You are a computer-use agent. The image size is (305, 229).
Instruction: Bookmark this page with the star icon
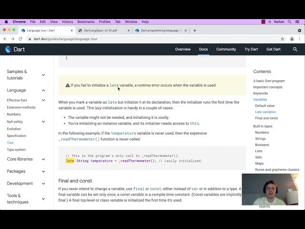(x=283, y=39)
